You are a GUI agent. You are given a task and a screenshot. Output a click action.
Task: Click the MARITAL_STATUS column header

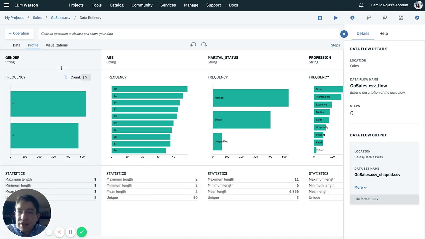(223, 57)
